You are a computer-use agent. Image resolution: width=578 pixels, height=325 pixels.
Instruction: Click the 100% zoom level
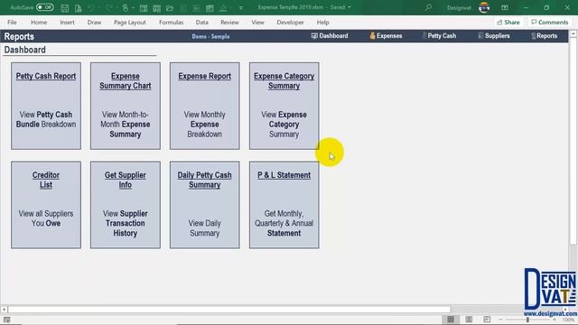pos(568,320)
